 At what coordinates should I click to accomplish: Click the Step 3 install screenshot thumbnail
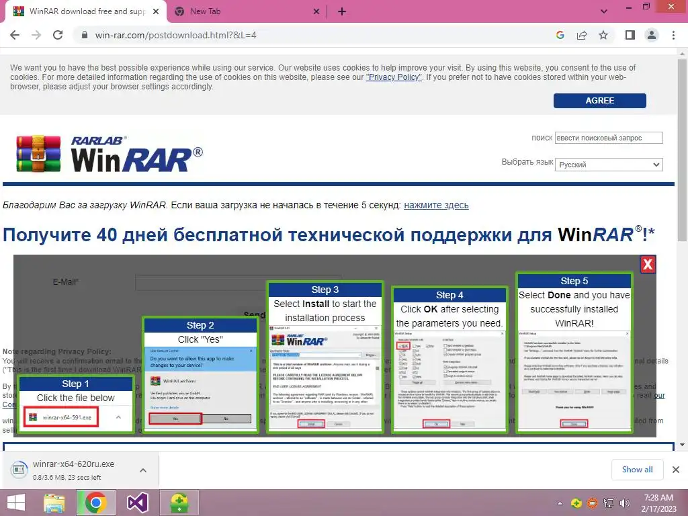coord(325,357)
